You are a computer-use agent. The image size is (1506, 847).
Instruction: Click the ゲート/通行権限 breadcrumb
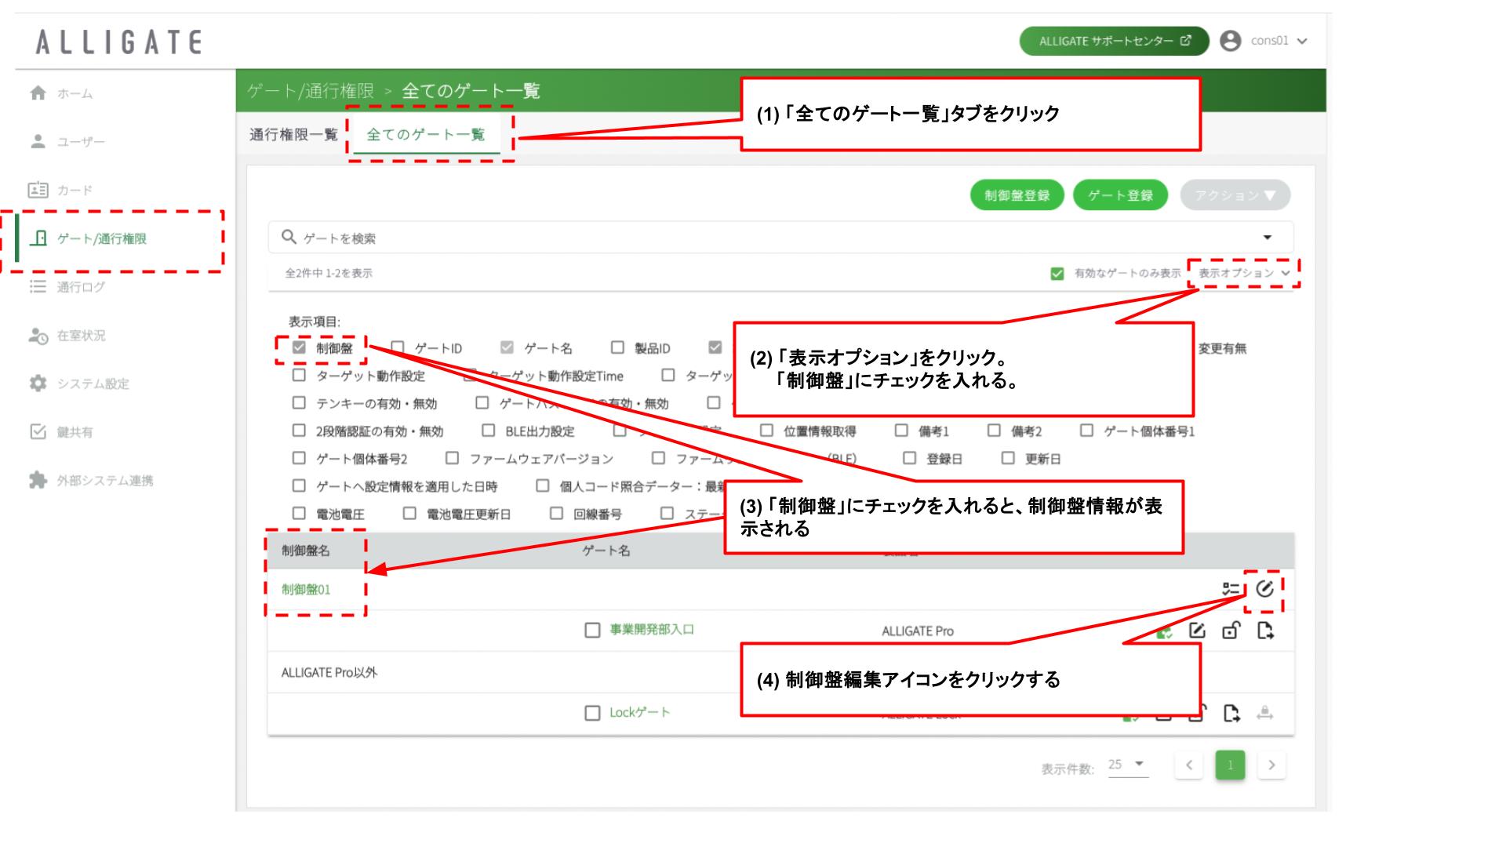(311, 91)
